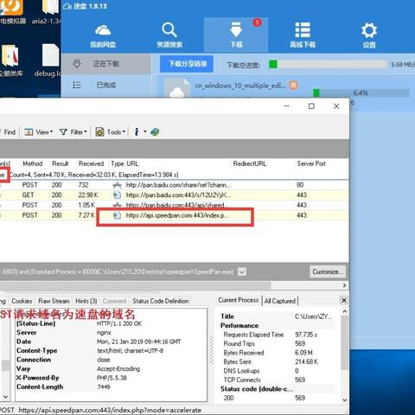Click the View toolbar icon
This screenshot has width=415, height=415.
tap(29, 132)
